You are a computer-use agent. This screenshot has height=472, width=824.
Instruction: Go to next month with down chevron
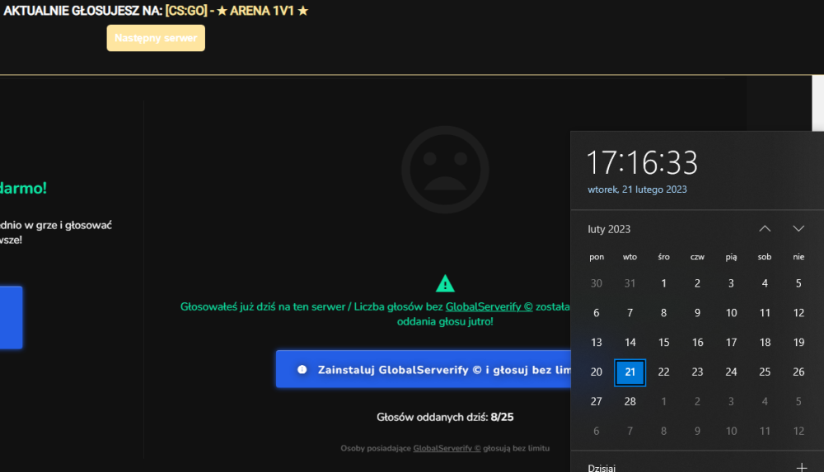point(798,229)
